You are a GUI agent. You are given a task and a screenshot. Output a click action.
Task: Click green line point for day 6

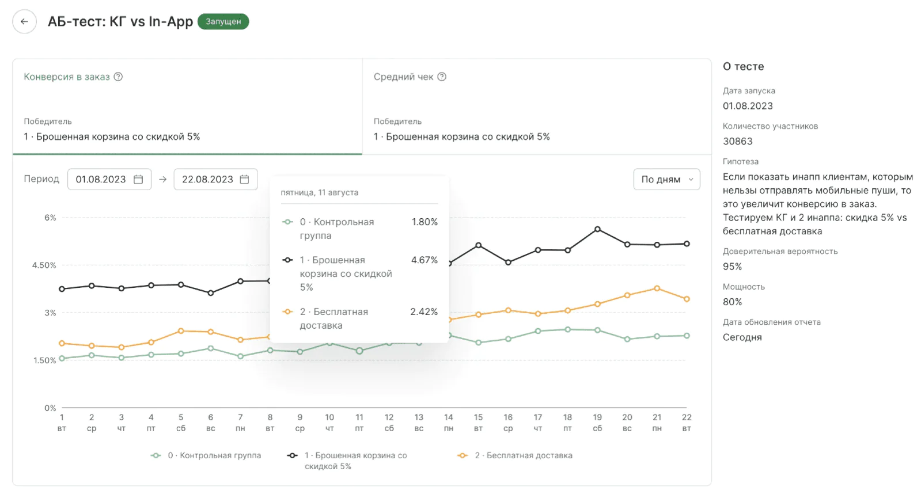pyautogui.click(x=211, y=348)
